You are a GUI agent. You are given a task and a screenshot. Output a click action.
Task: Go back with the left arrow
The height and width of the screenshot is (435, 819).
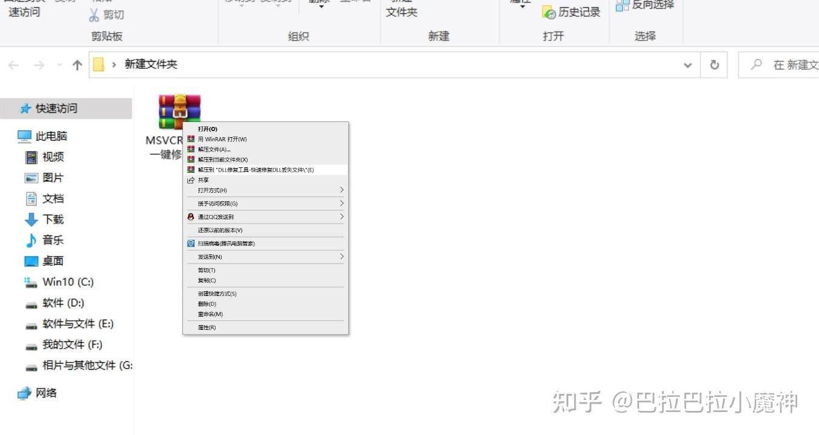pyautogui.click(x=14, y=65)
